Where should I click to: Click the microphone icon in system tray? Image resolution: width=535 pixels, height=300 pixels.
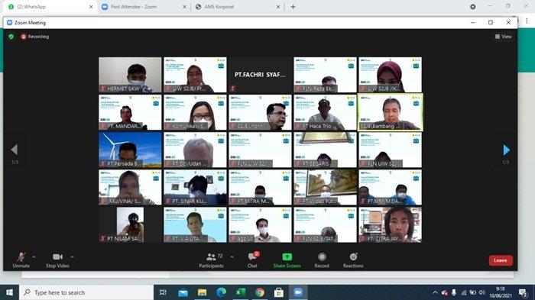tap(454, 292)
